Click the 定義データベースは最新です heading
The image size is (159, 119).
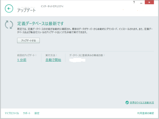(41, 23)
